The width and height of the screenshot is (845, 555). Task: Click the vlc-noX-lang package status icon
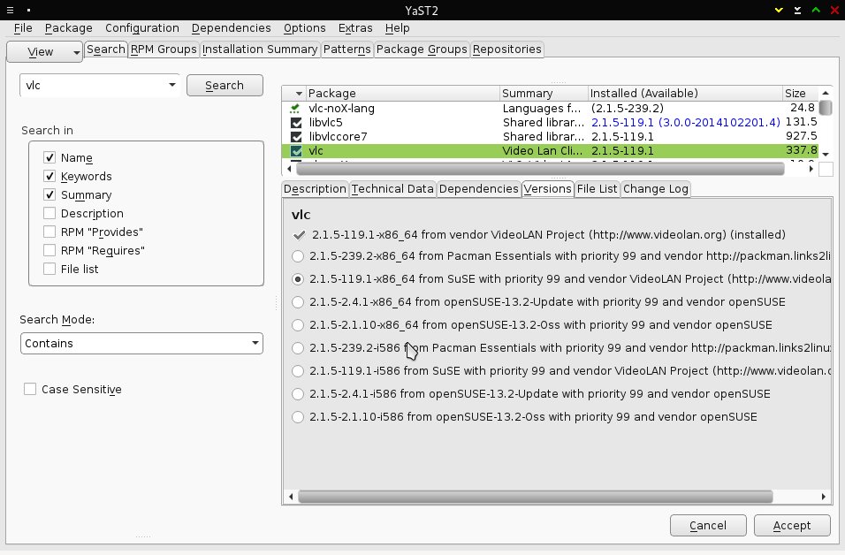295,109
